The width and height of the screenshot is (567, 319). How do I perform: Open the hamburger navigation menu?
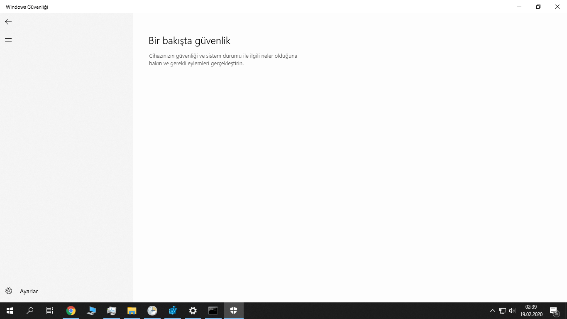[x=8, y=40]
